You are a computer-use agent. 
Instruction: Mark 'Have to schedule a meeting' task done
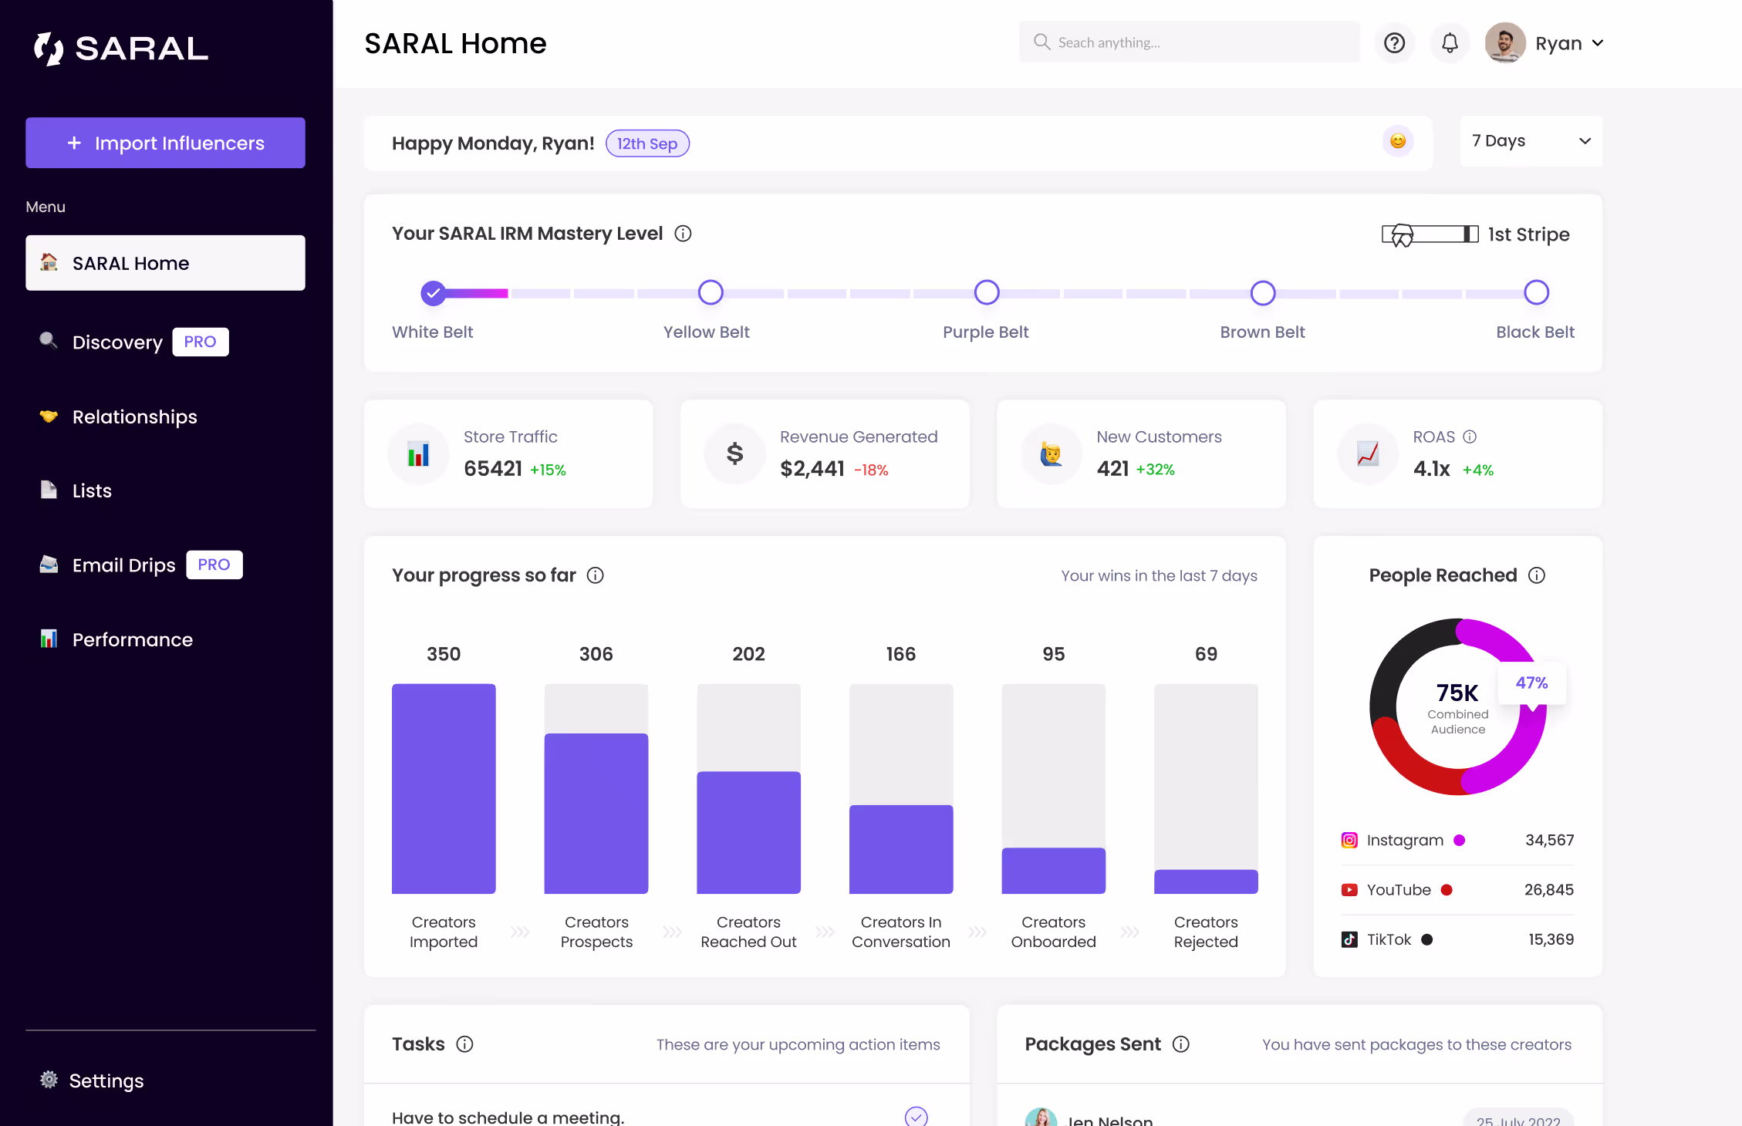tap(916, 1116)
